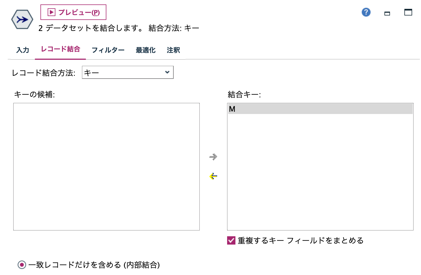Switch to the 注釈 tab
This screenshot has width=421, height=275.
click(x=173, y=50)
